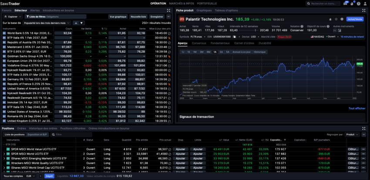Image resolution: width=370 pixels, height=180 pixels.
Task: Expand iShares MSCI World Small Cap positions
Action: (x=4, y=167)
